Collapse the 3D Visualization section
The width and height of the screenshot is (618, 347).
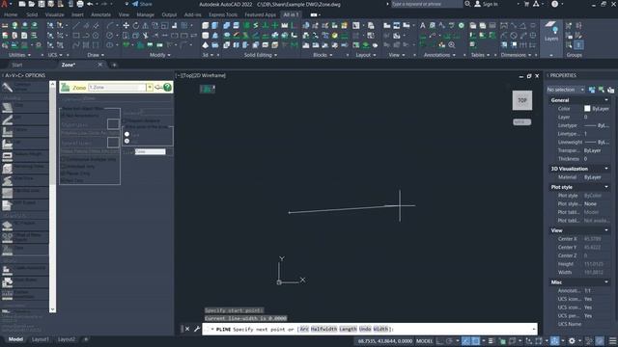click(606, 169)
